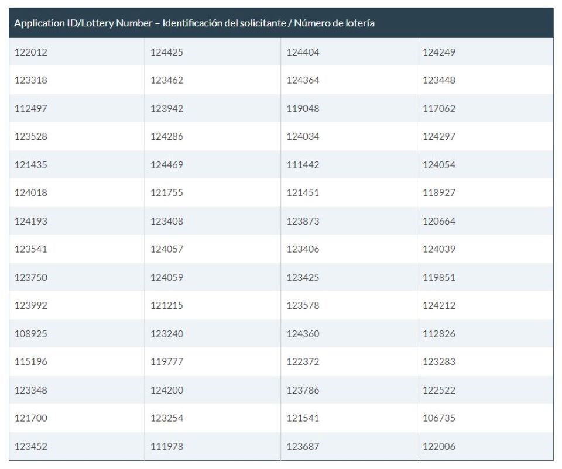Select lottery number 123448
Screen dimensions: 562x469
[438, 80]
